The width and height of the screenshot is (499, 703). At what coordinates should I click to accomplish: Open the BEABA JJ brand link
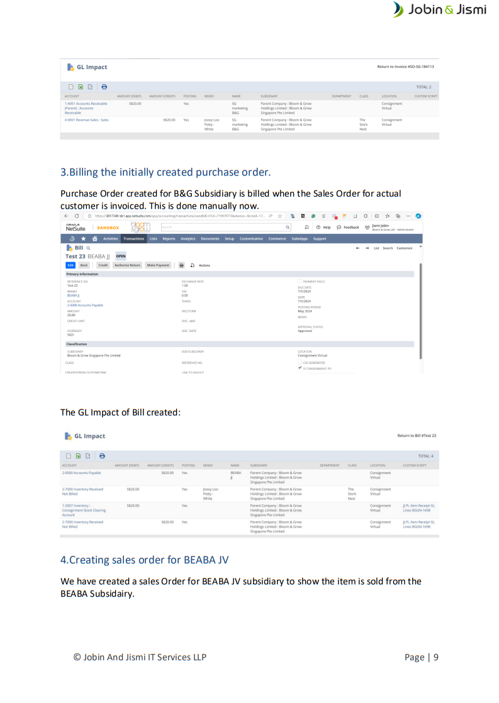click(73, 296)
